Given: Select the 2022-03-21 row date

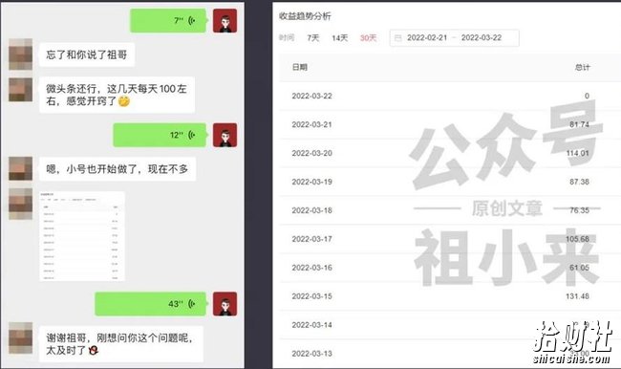Looking at the screenshot, I should point(311,124).
